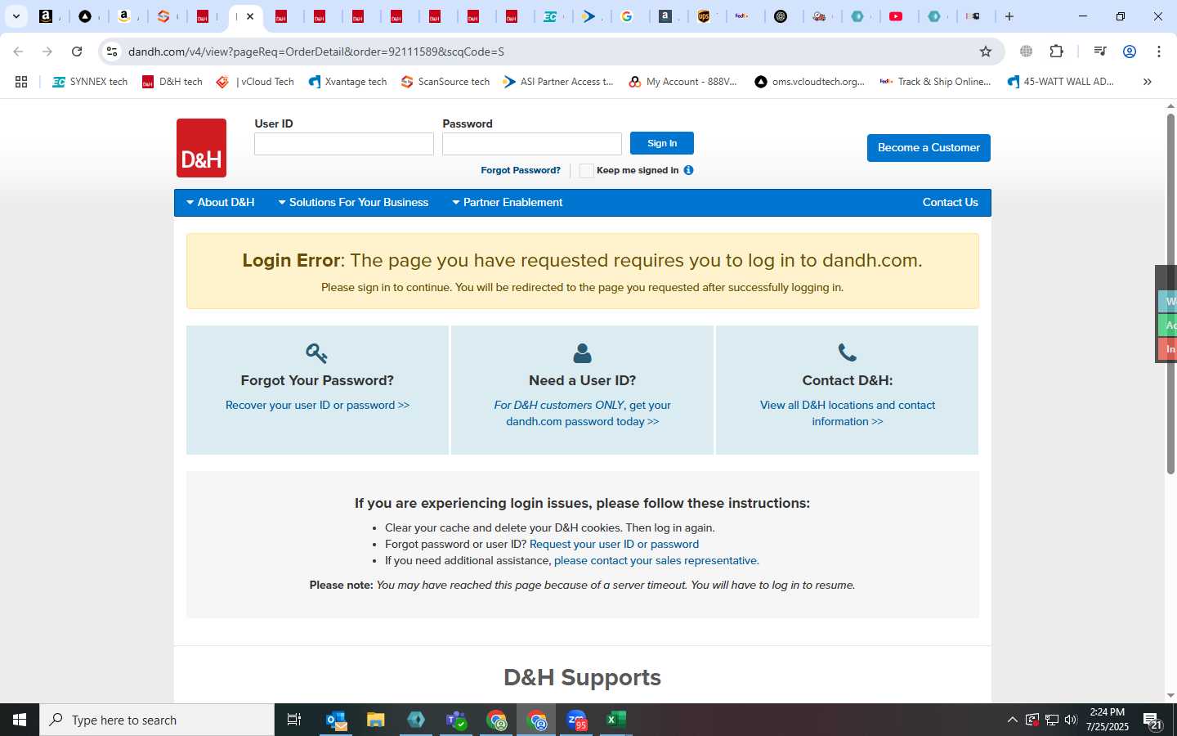Open the Track & Ship Online bookmark

point(935,82)
